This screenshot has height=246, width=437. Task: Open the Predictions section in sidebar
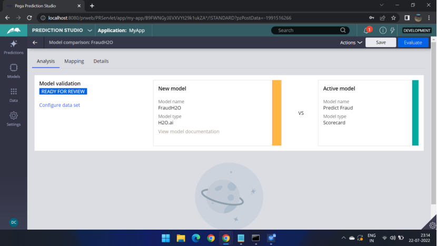tap(13, 47)
